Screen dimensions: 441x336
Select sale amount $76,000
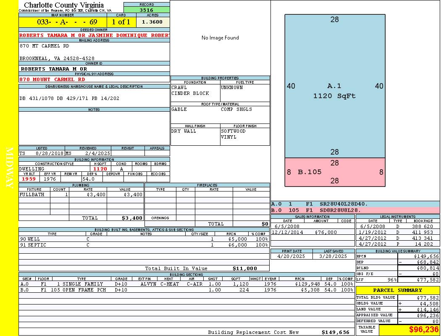[325, 233]
